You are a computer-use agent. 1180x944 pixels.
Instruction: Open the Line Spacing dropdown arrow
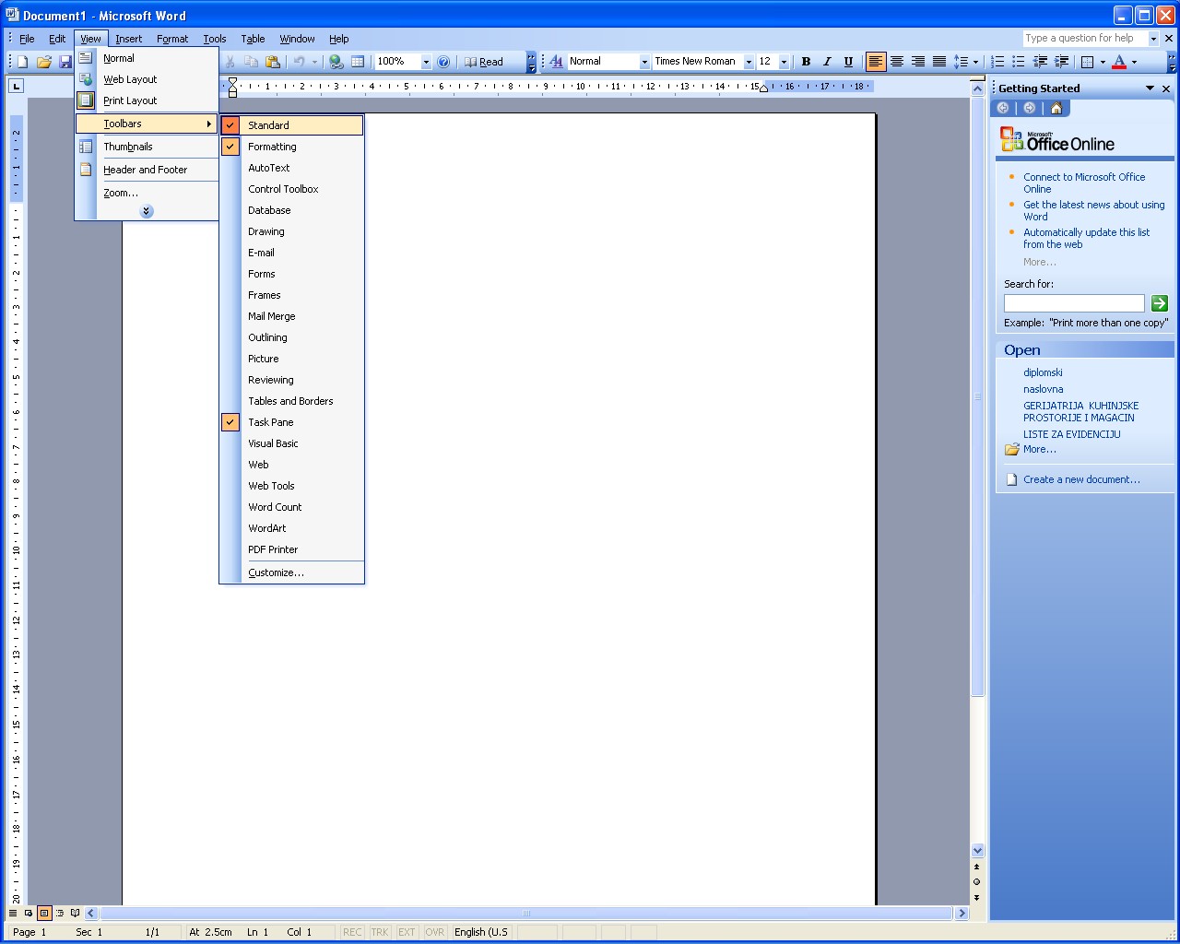point(975,62)
